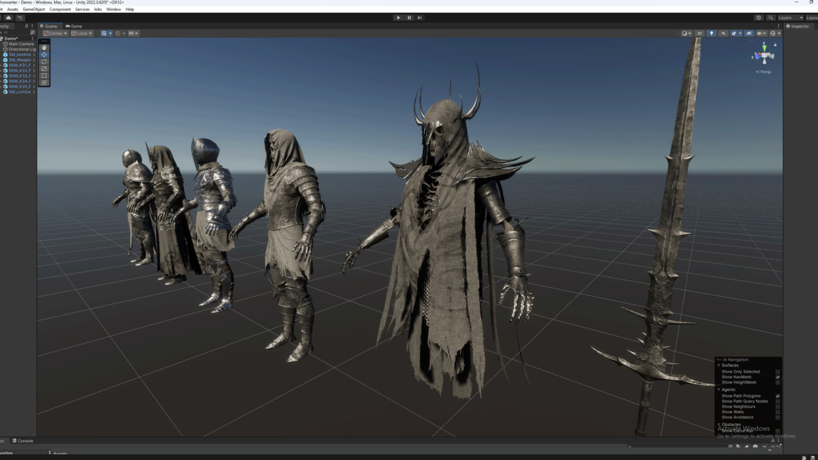Open shading draw mode dropdown
The width and height of the screenshot is (818, 460).
pyautogui.click(x=686, y=33)
